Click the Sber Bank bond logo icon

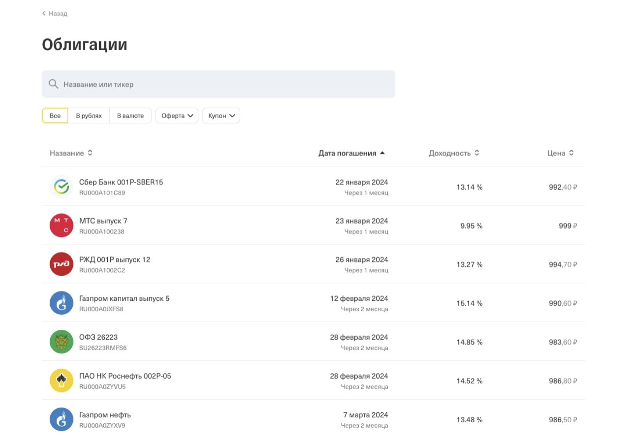click(x=61, y=187)
